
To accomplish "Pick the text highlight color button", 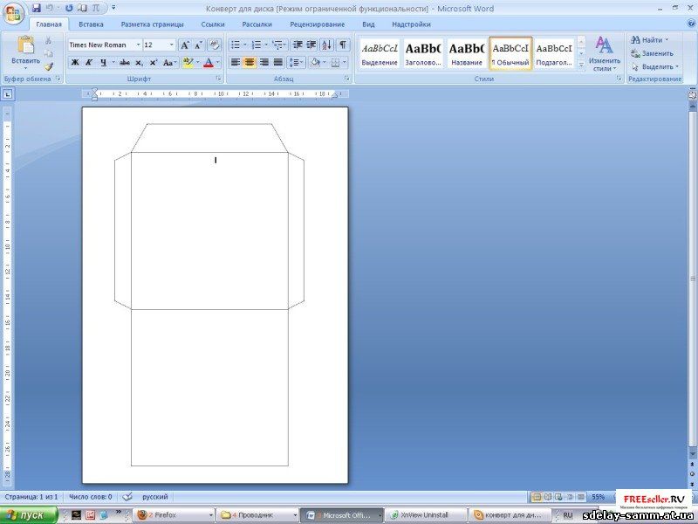I will [188, 62].
